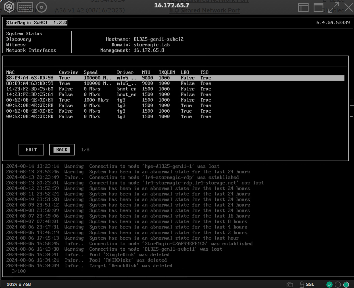Expand console to full screen
This screenshot has height=288, width=354.
(x=334, y=7)
